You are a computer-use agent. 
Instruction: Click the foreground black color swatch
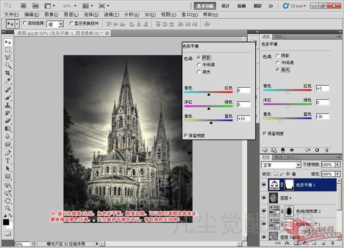6,222
